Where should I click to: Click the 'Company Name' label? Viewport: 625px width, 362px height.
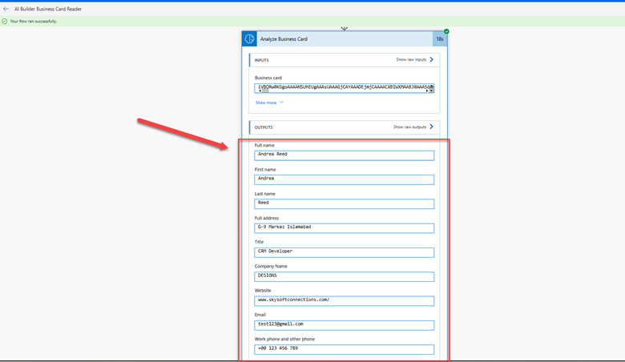[x=271, y=266]
